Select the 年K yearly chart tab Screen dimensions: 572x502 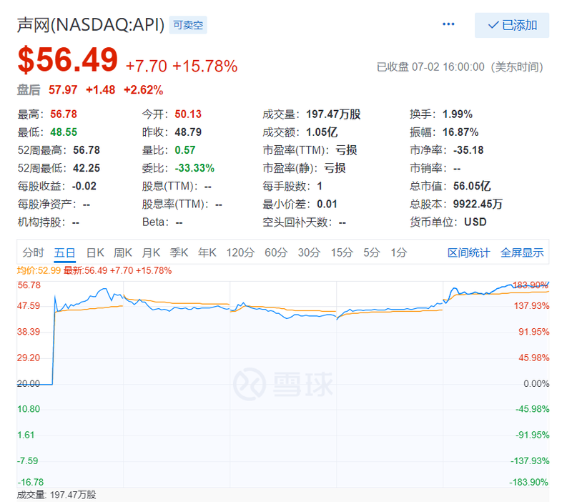[207, 252]
